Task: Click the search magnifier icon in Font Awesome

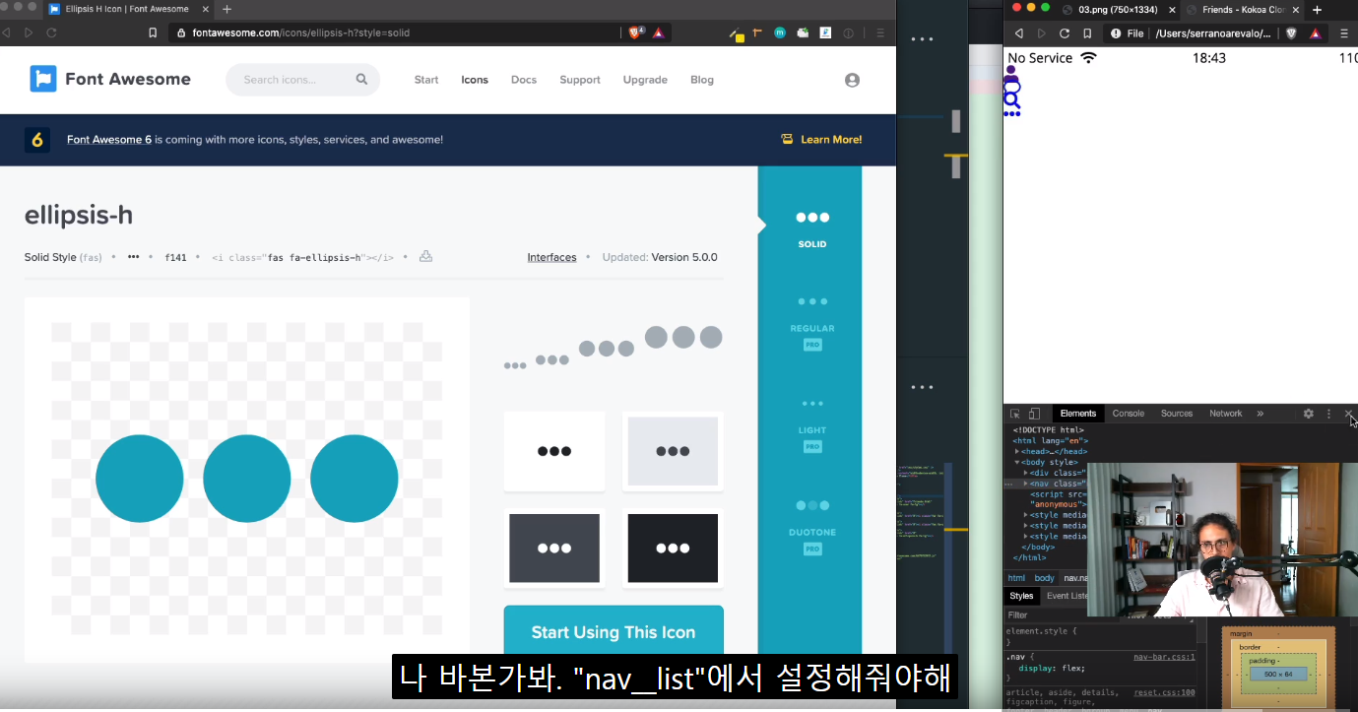Action: (x=362, y=80)
